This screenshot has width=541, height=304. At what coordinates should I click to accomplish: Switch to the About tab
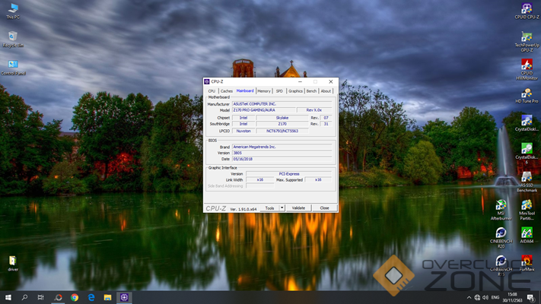(x=326, y=91)
